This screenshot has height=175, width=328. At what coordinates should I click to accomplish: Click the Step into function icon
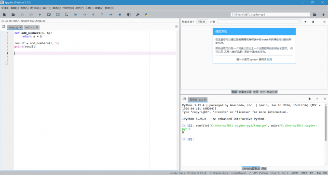coord(93,14)
